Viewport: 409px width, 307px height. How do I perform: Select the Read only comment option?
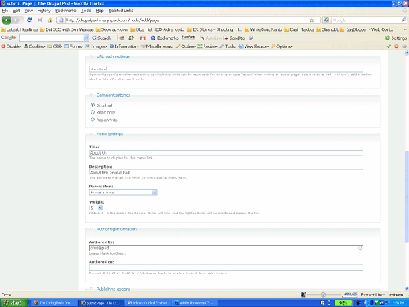click(x=92, y=112)
